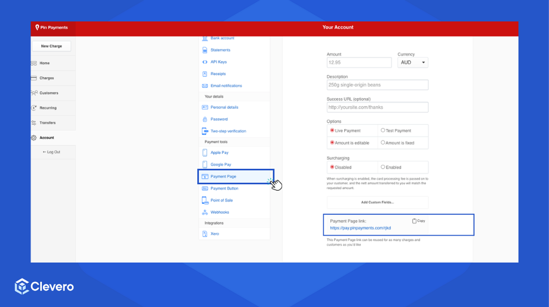
Task: Open the Webhooks link
Action: pyautogui.click(x=220, y=212)
